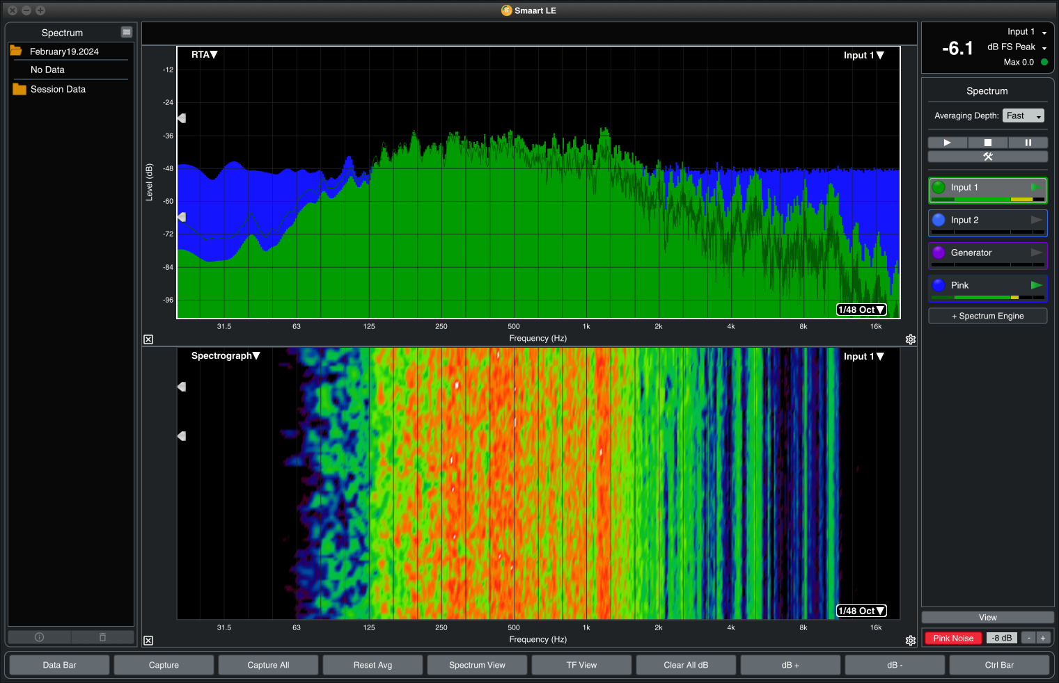Screen dimensions: 1059x683
Task: Click Pink engine blue color swatch
Action: 939,285
